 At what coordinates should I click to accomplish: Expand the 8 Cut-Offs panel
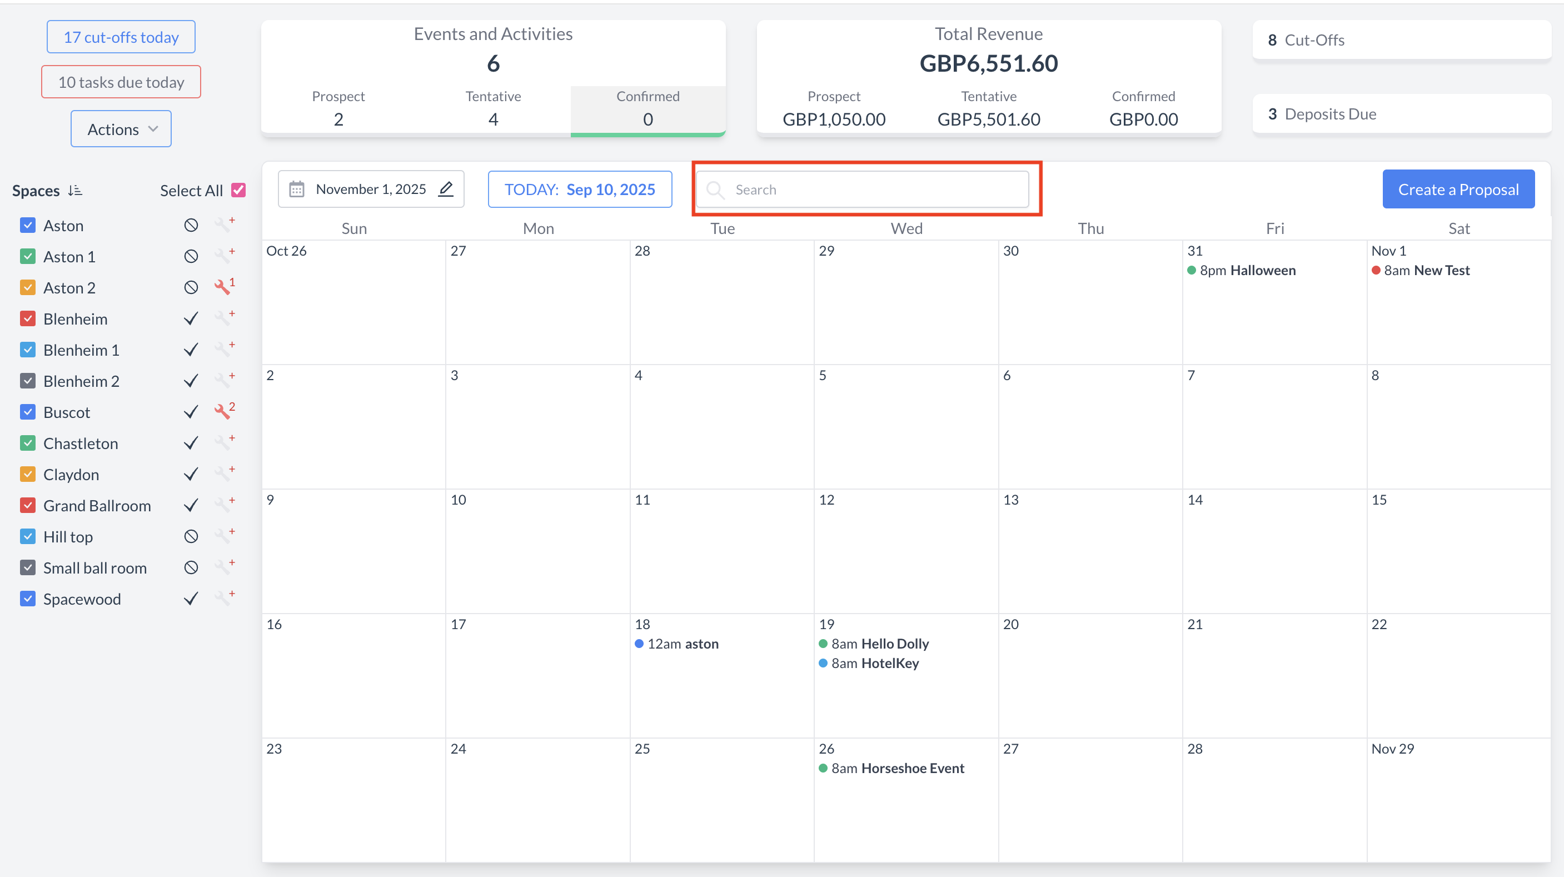pos(1401,40)
